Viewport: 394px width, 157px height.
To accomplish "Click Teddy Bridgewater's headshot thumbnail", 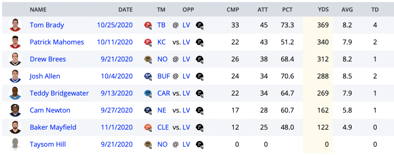I will [15, 93].
